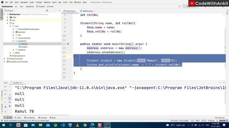Screen dimensions: 229x128
Task: Click reusability breadcrumb in navigation bar
Action: click(30, 6)
